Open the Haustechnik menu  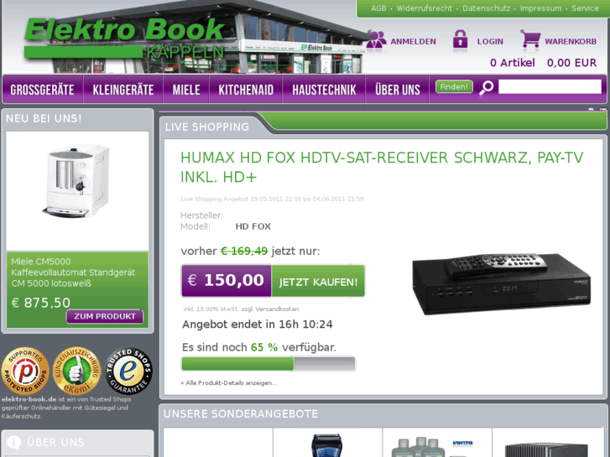[324, 90]
